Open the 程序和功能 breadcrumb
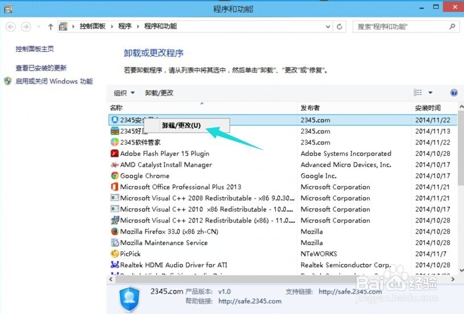This screenshot has height=314, width=464. 160,26
